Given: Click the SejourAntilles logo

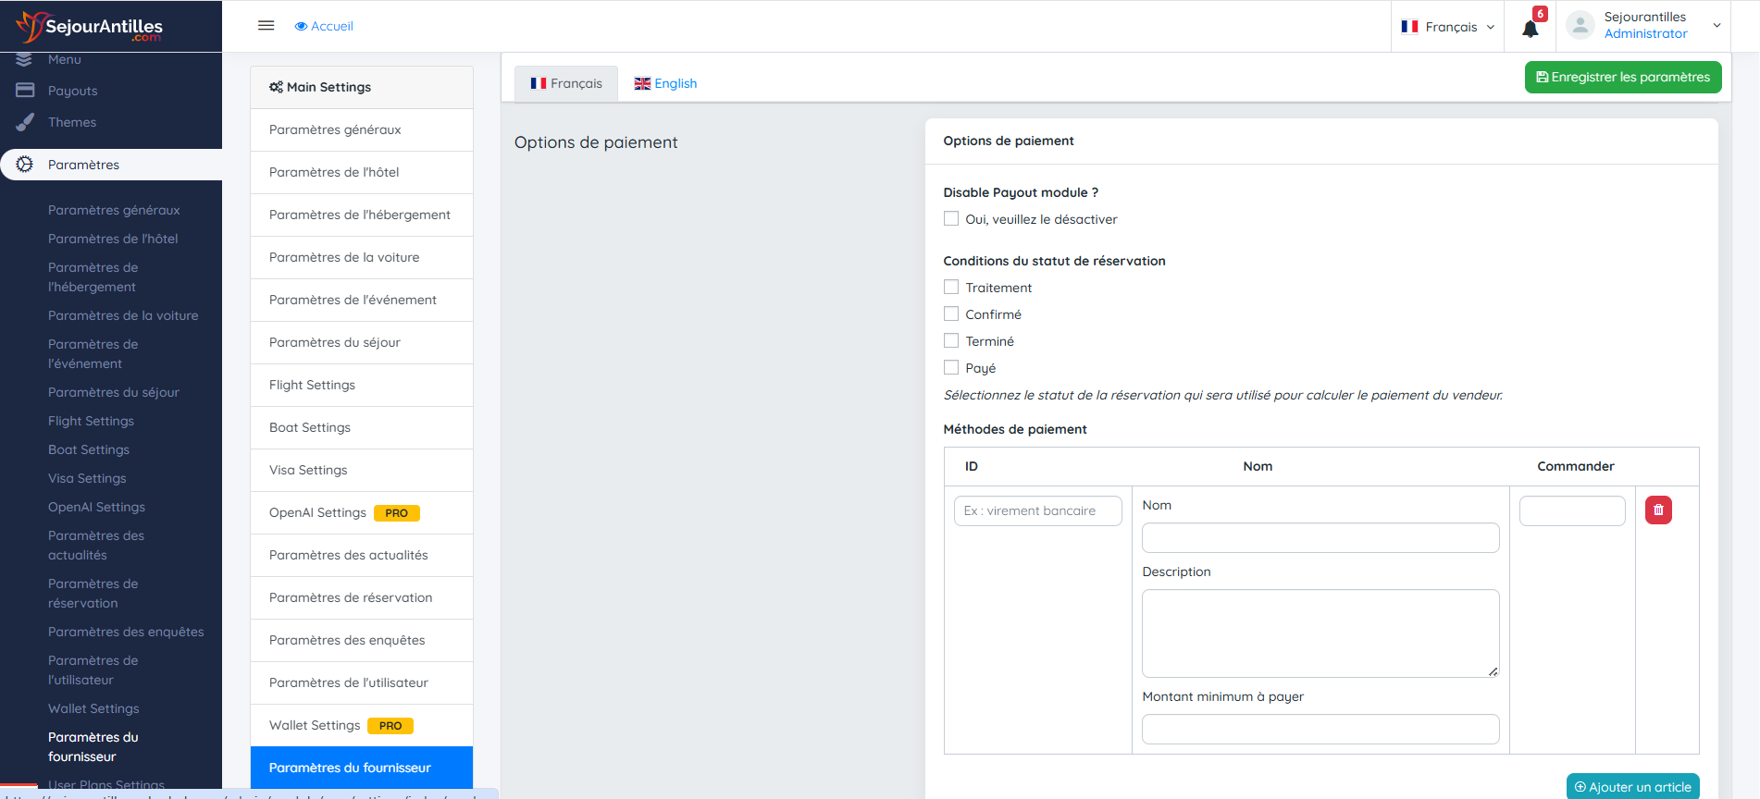Looking at the screenshot, I should click(90, 27).
